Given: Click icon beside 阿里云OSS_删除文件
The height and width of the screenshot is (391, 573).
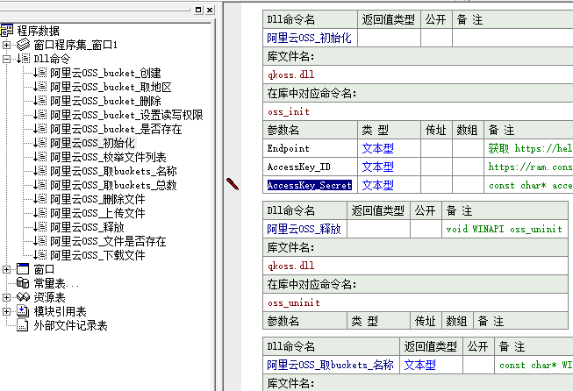Looking at the screenshot, I should tap(40, 199).
